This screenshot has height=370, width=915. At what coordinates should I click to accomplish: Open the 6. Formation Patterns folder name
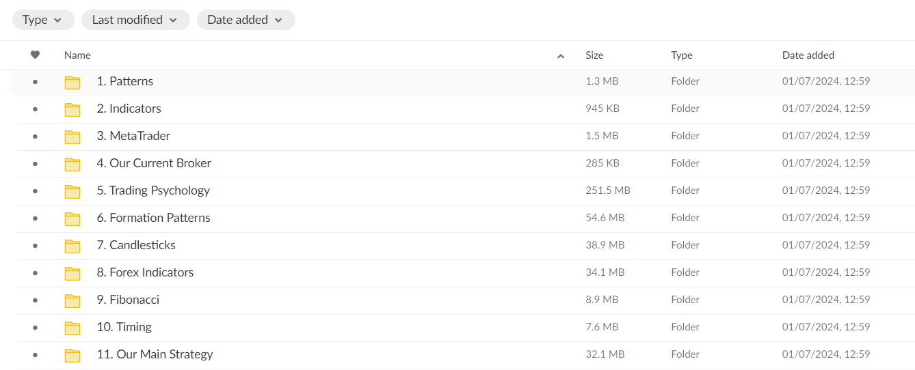pyautogui.click(x=153, y=218)
